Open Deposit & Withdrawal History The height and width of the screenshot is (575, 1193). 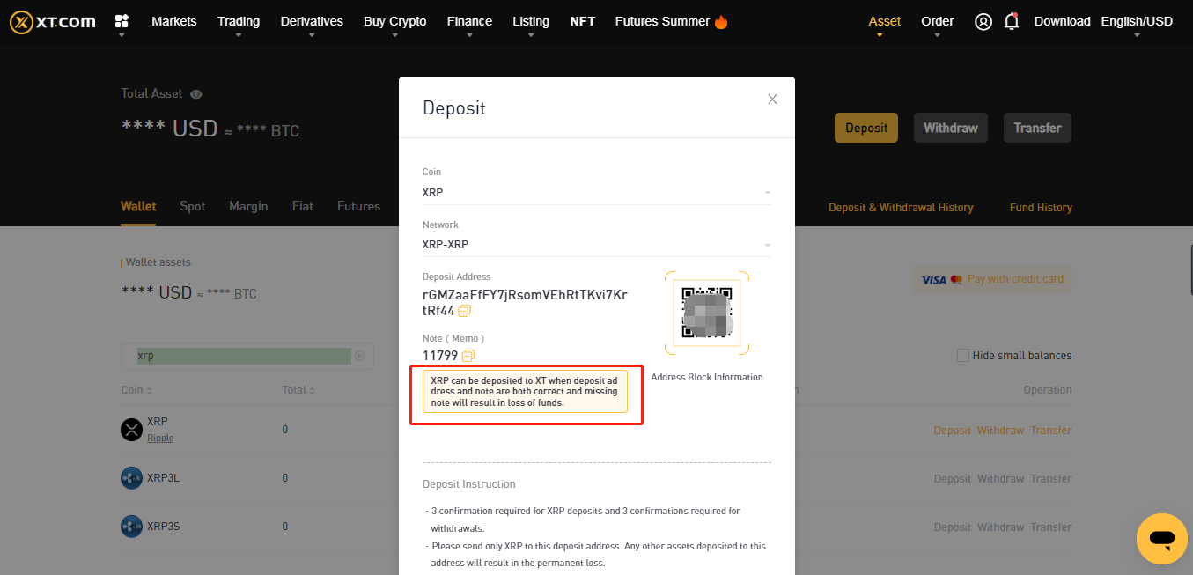tap(901, 207)
